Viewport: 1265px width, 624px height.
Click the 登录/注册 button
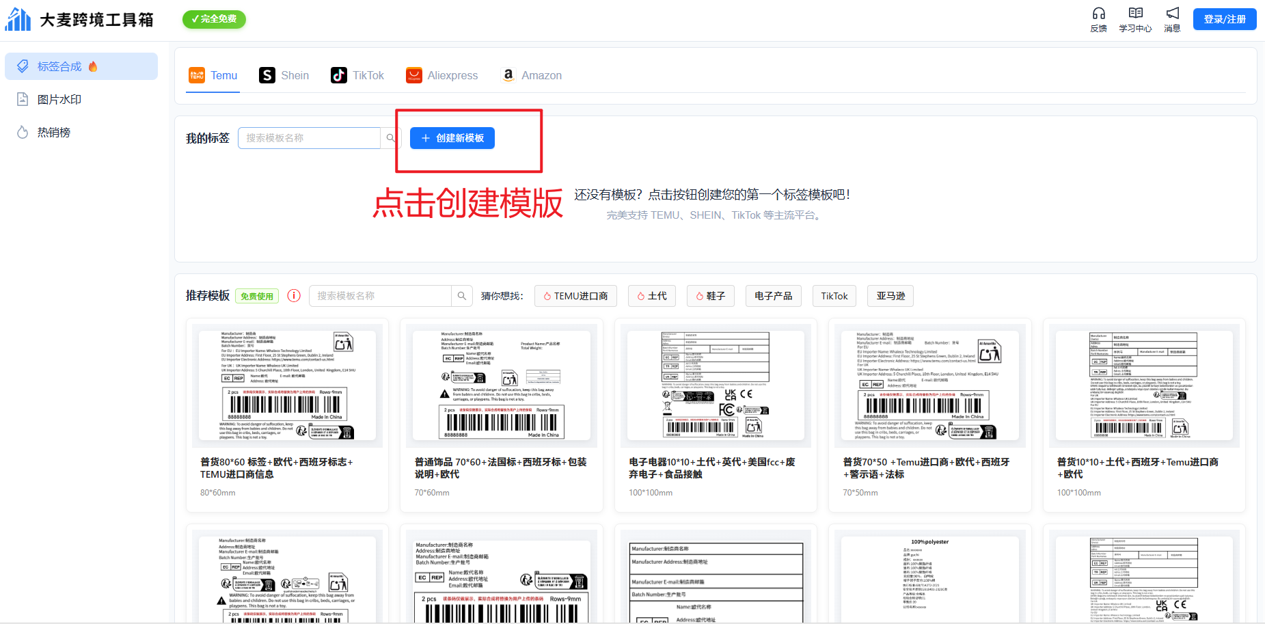tap(1225, 19)
